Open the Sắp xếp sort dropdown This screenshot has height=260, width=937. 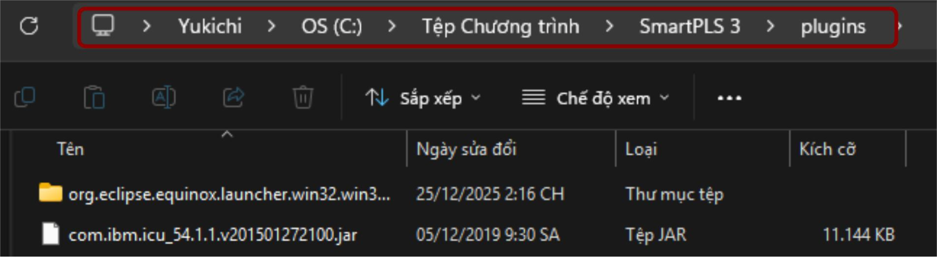423,98
